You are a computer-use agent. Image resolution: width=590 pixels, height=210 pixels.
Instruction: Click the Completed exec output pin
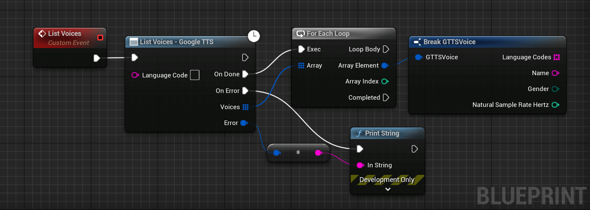386,97
